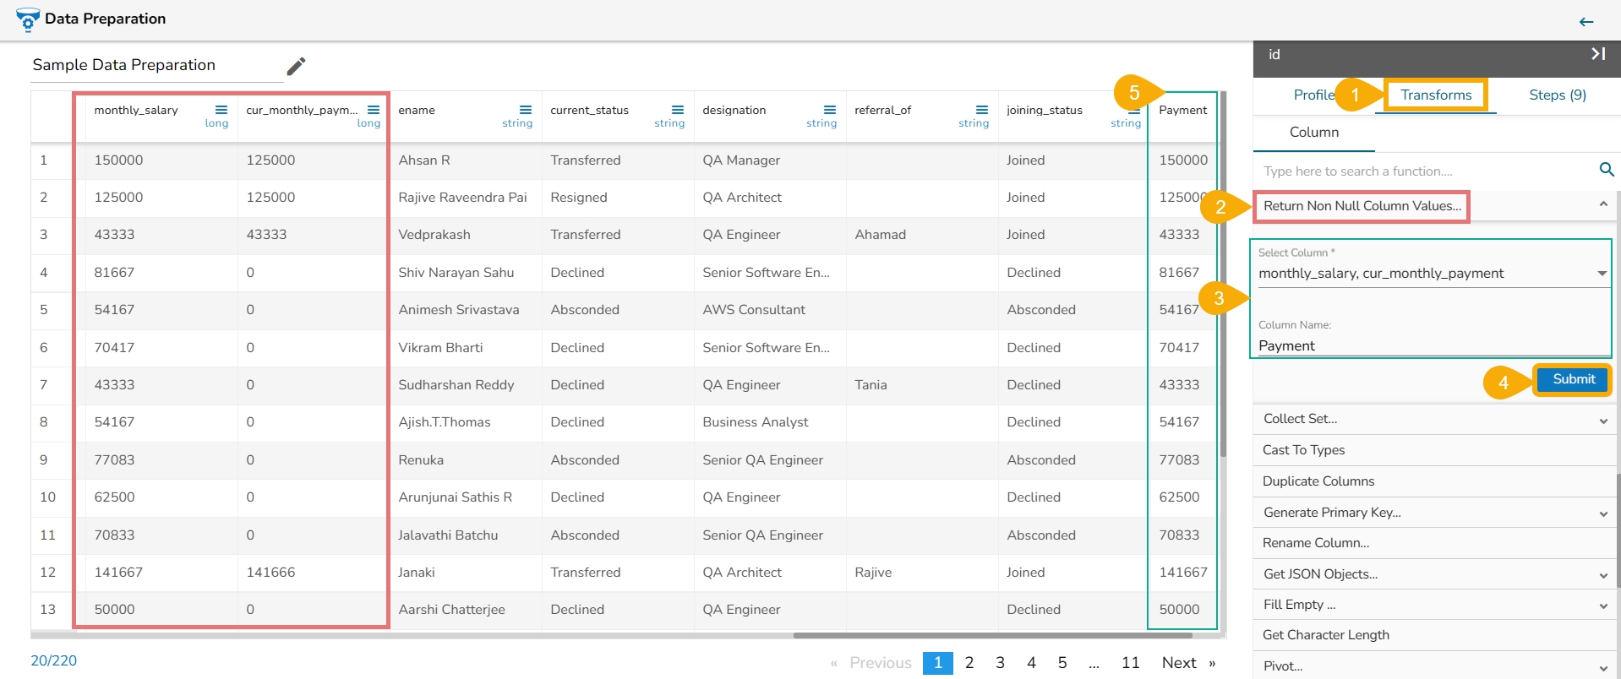This screenshot has width=1621, height=679.
Task: Switch to the Profile tab
Action: (x=1313, y=95)
